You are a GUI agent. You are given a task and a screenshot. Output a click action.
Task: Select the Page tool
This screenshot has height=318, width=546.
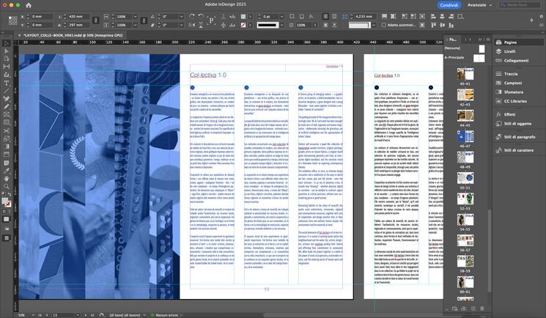pos(7,59)
